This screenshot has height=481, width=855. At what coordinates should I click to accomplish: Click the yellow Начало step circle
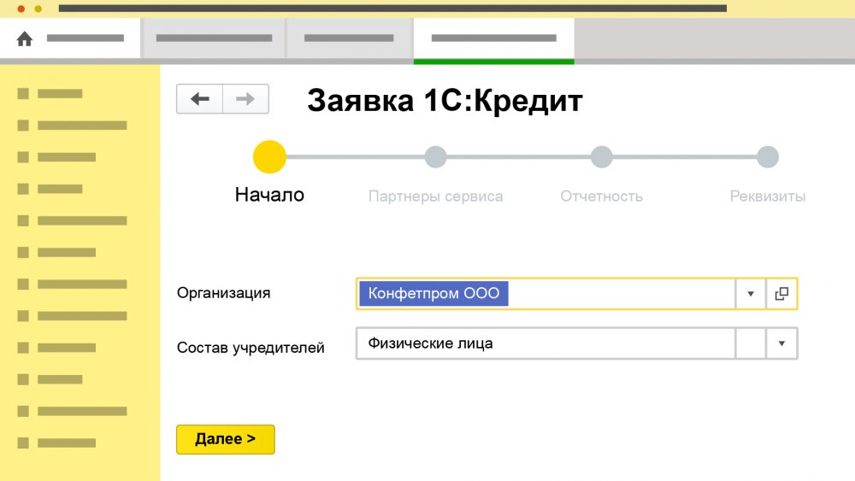pyautogui.click(x=269, y=157)
